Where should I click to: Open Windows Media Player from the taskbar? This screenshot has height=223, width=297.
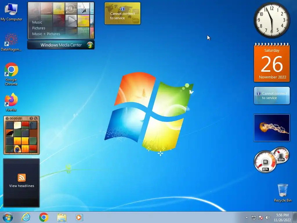pyautogui.click(x=79, y=217)
